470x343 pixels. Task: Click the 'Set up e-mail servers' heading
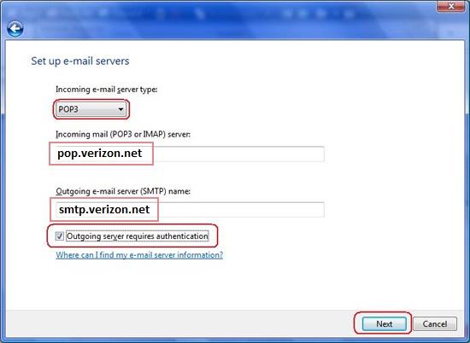pos(80,61)
